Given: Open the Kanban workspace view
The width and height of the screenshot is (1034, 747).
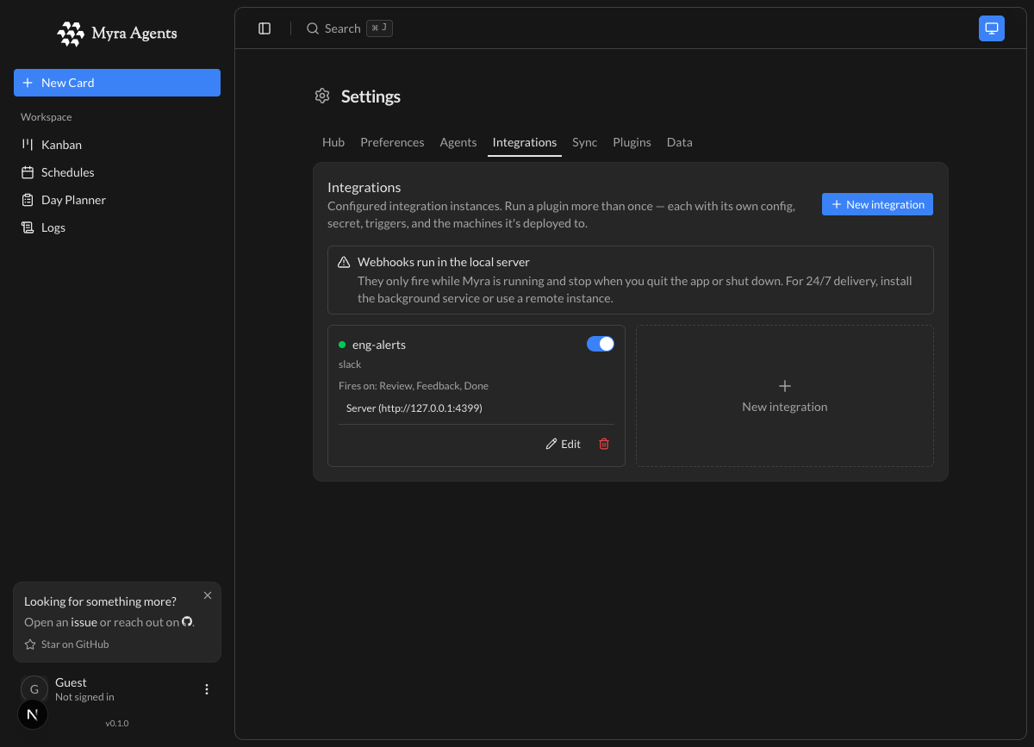Looking at the screenshot, I should pyautogui.click(x=117, y=145).
